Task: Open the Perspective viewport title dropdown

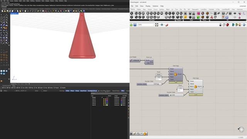Action: pyautogui.click(x=18, y=14)
